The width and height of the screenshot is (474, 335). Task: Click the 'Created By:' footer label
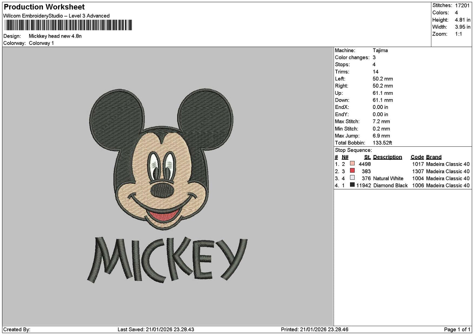[x=17, y=329]
